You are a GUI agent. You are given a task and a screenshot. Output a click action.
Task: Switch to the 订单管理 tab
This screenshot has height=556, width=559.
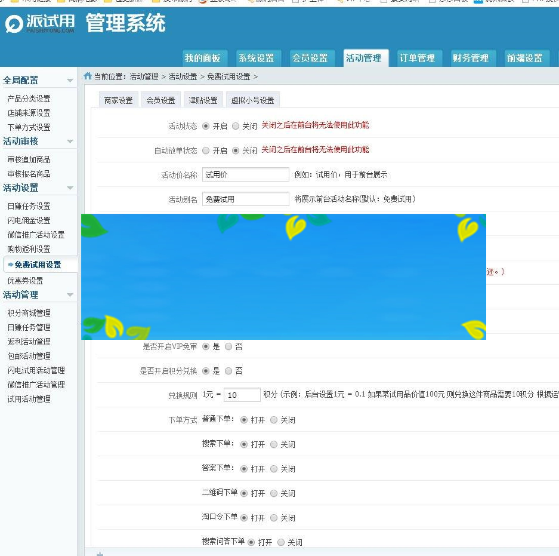(418, 58)
